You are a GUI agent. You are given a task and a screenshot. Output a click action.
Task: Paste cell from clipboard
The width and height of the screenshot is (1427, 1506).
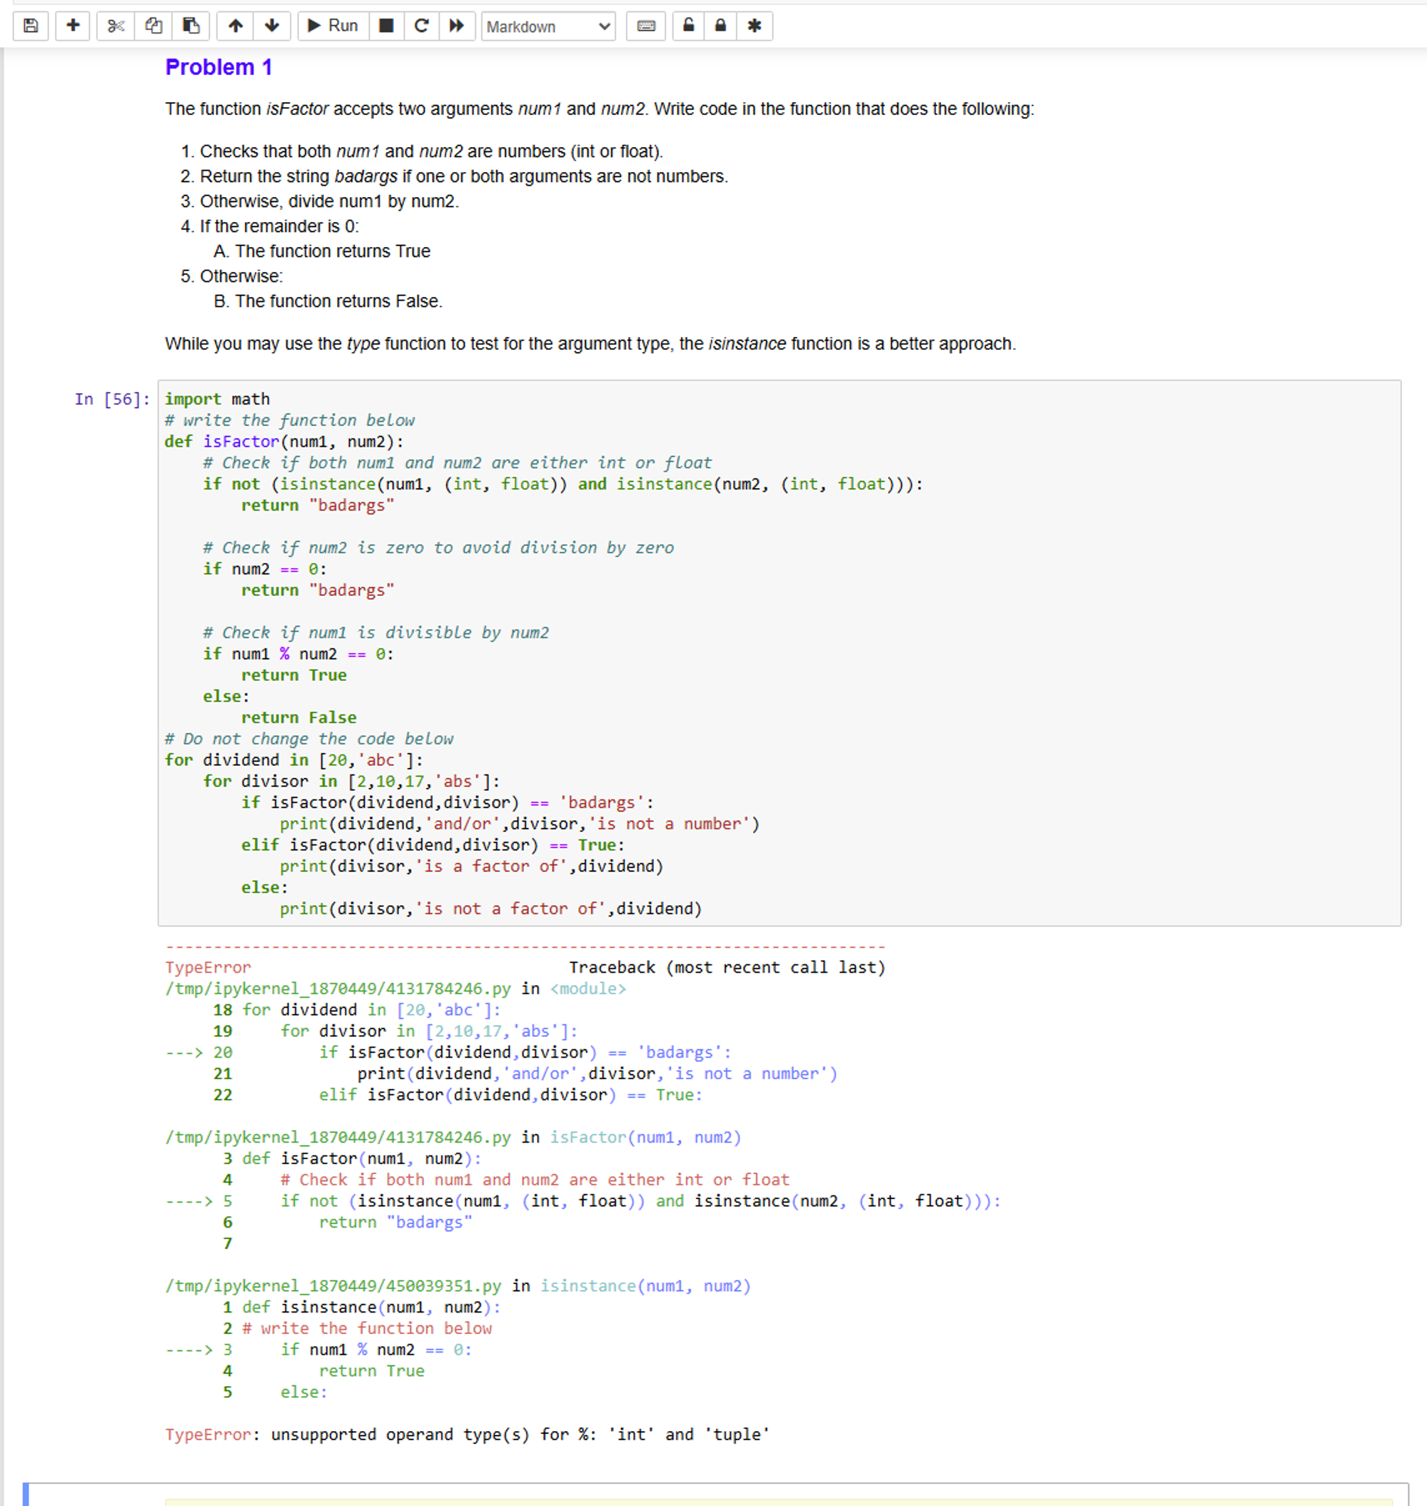[x=190, y=26]
